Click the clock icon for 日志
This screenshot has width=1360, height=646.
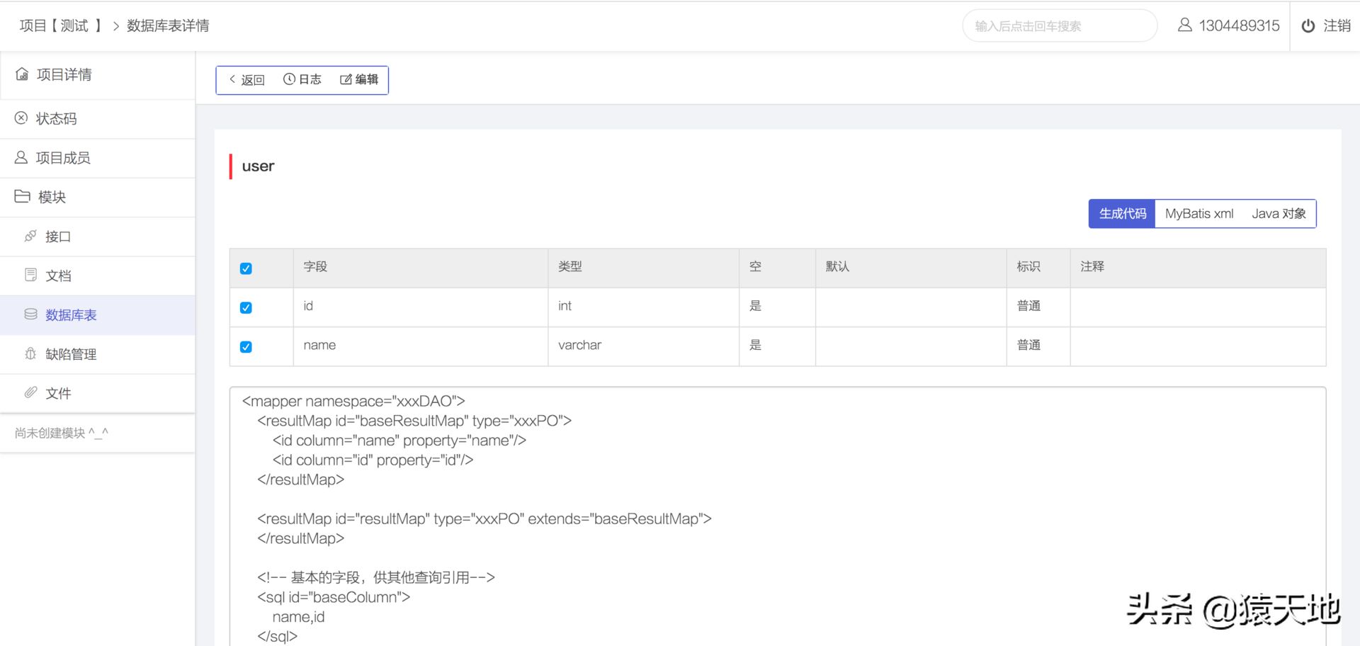[x=289, y=79]
